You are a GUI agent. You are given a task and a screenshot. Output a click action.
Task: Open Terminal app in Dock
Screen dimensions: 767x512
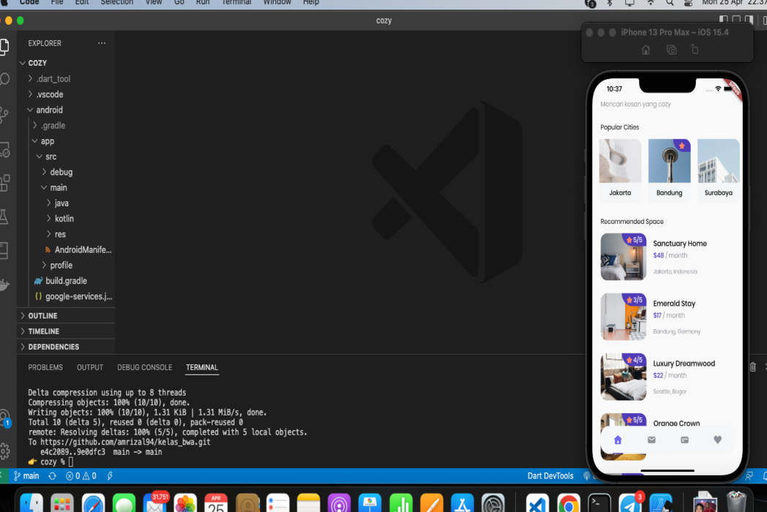pyautogui.click(x=599, y=502)
